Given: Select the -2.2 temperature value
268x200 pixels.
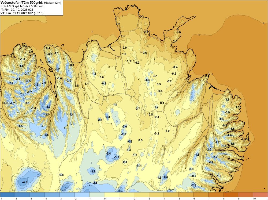Looking at the screenshot, I should [11, 83].
